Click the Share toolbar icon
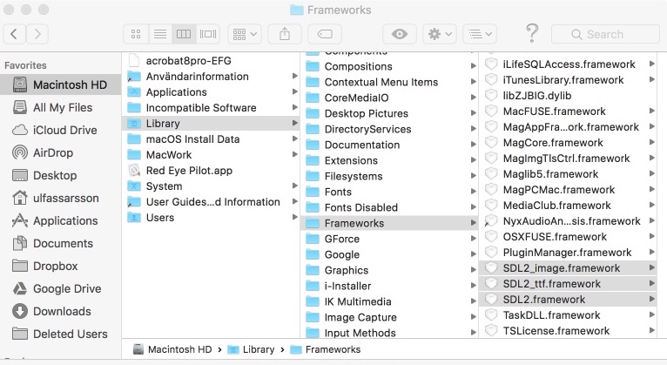This screenshot has width=667, height=365. (x=285, y=34)
